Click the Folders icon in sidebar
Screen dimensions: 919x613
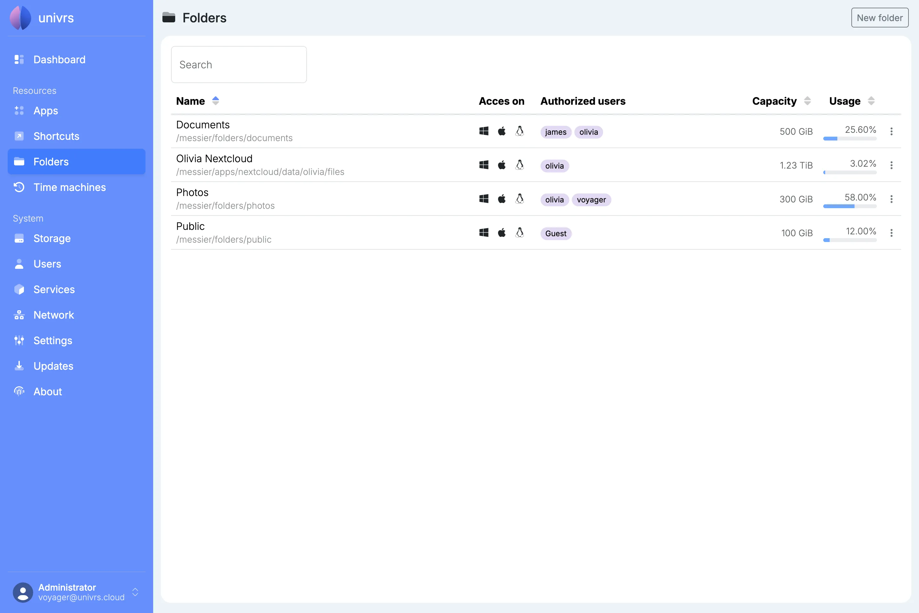pos(19,162)
